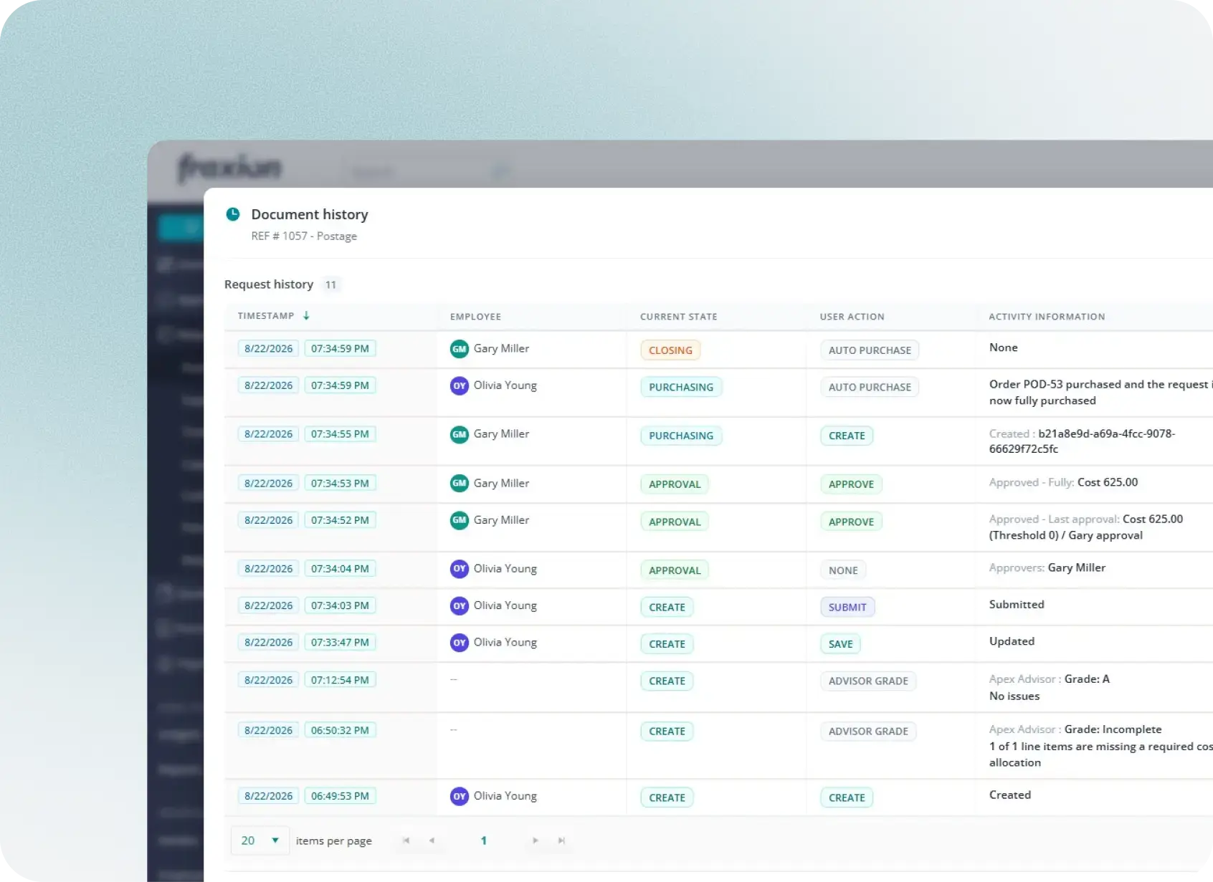
Task: Click Olivia Young avatar in 07:34:03 PM row
Action: [460, 605]
